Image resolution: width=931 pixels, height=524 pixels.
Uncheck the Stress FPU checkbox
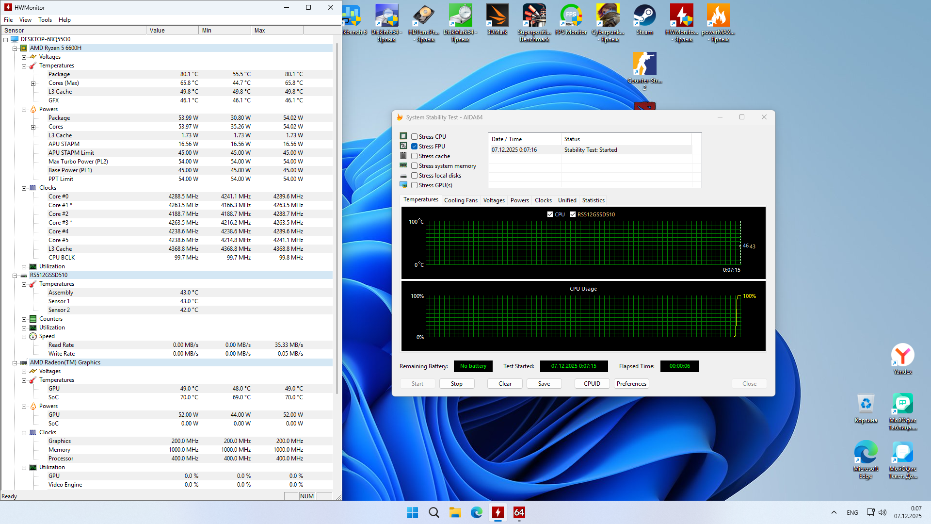coord(415,147)
